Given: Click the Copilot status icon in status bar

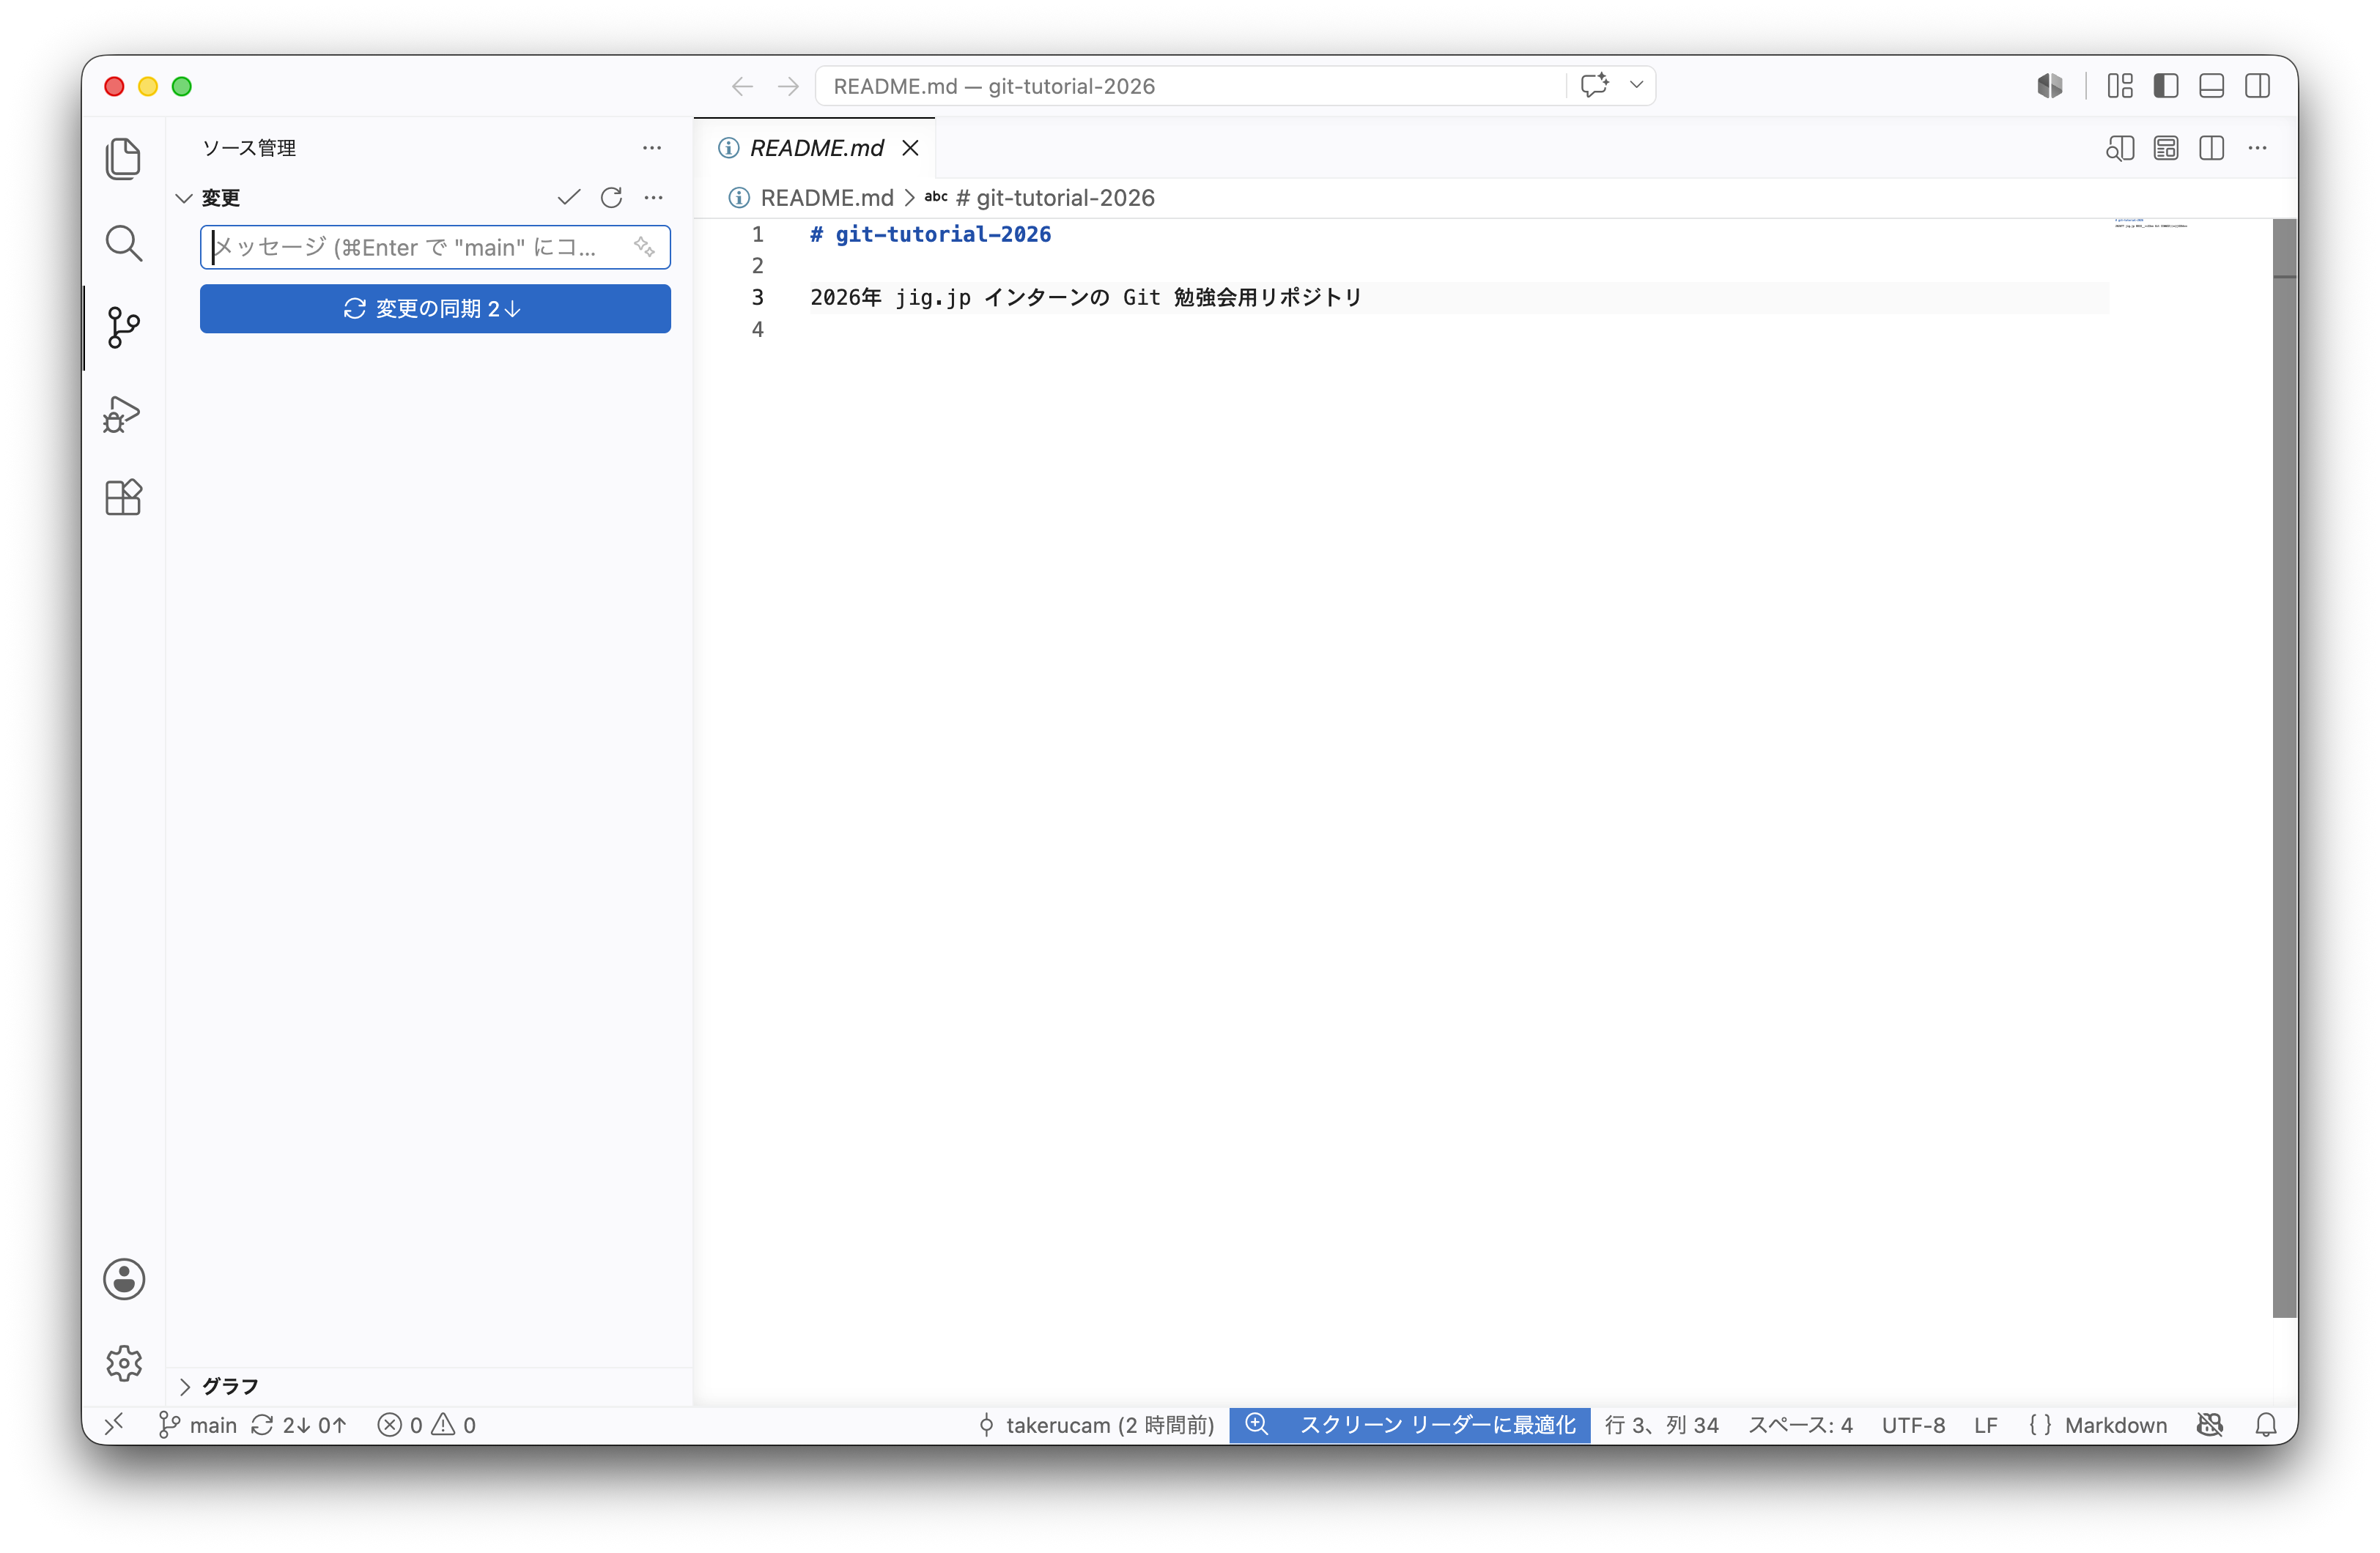Looking at the screenshot, I should [2210, 1425].
